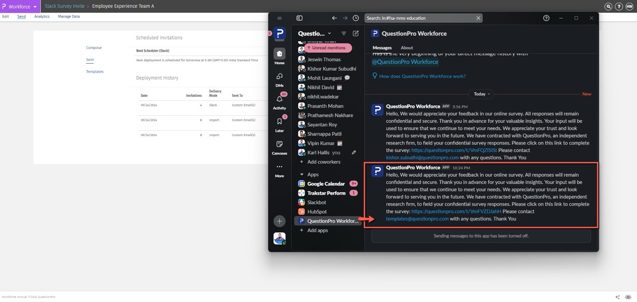
Task: Open Activity notifications in Slack
Action: point(279,102)
